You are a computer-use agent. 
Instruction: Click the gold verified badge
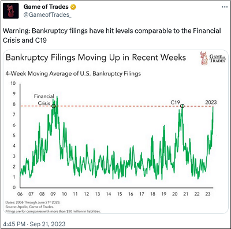click(x=73, y=7)
